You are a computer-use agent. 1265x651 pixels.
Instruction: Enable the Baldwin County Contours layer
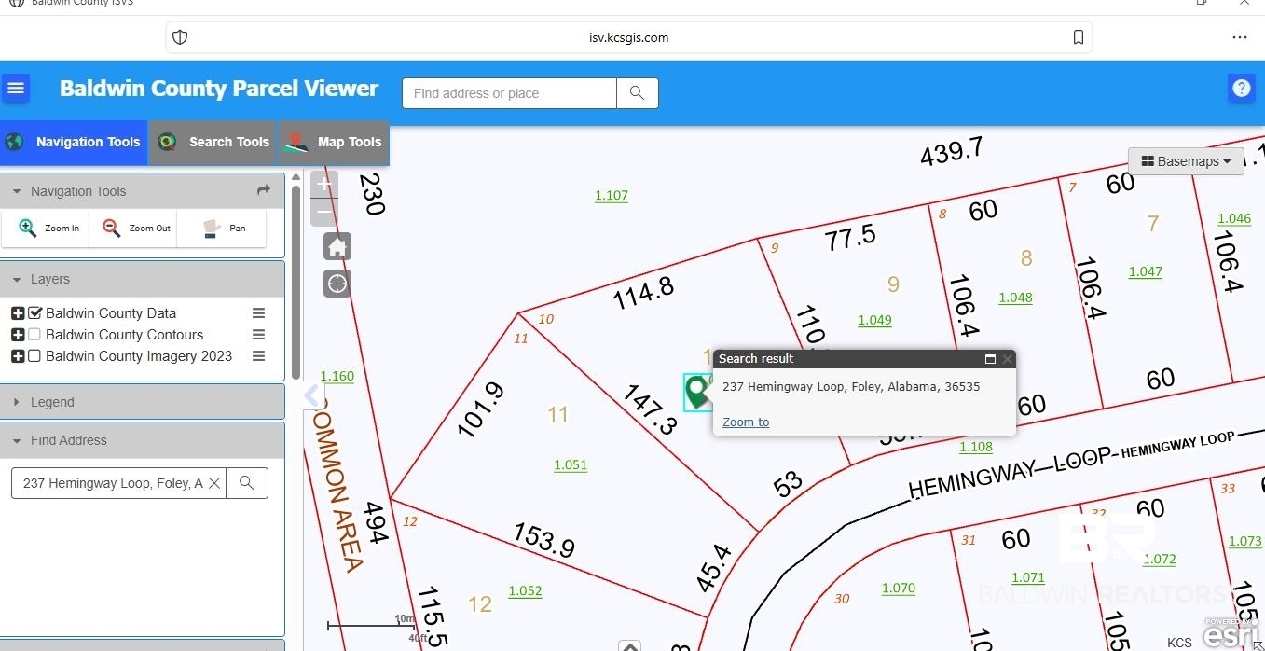pyautogui.click(x=34, y=335)
